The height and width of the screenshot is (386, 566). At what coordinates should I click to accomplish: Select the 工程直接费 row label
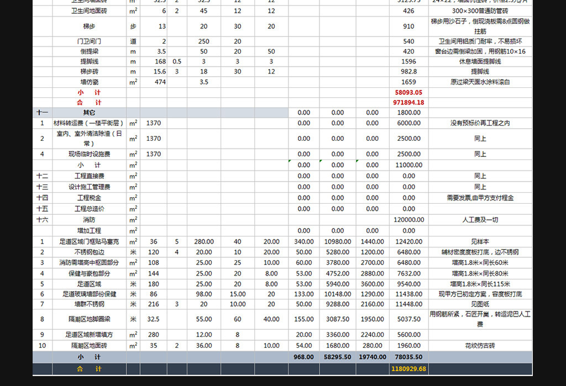(x=89, y=176)
